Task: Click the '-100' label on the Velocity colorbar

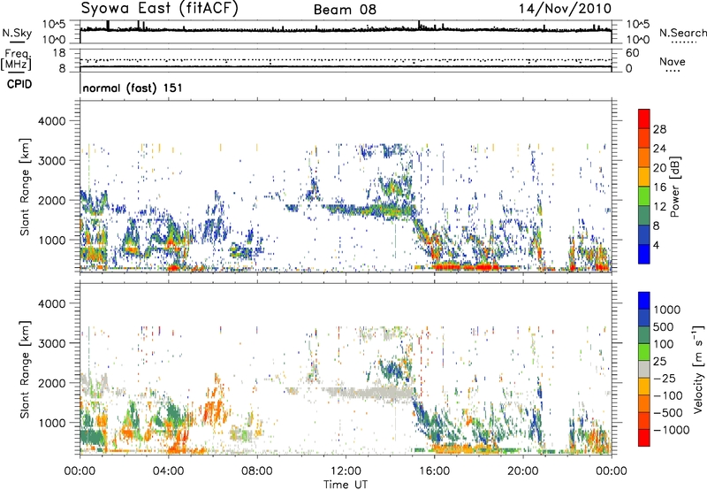Action: pos(667,395)
